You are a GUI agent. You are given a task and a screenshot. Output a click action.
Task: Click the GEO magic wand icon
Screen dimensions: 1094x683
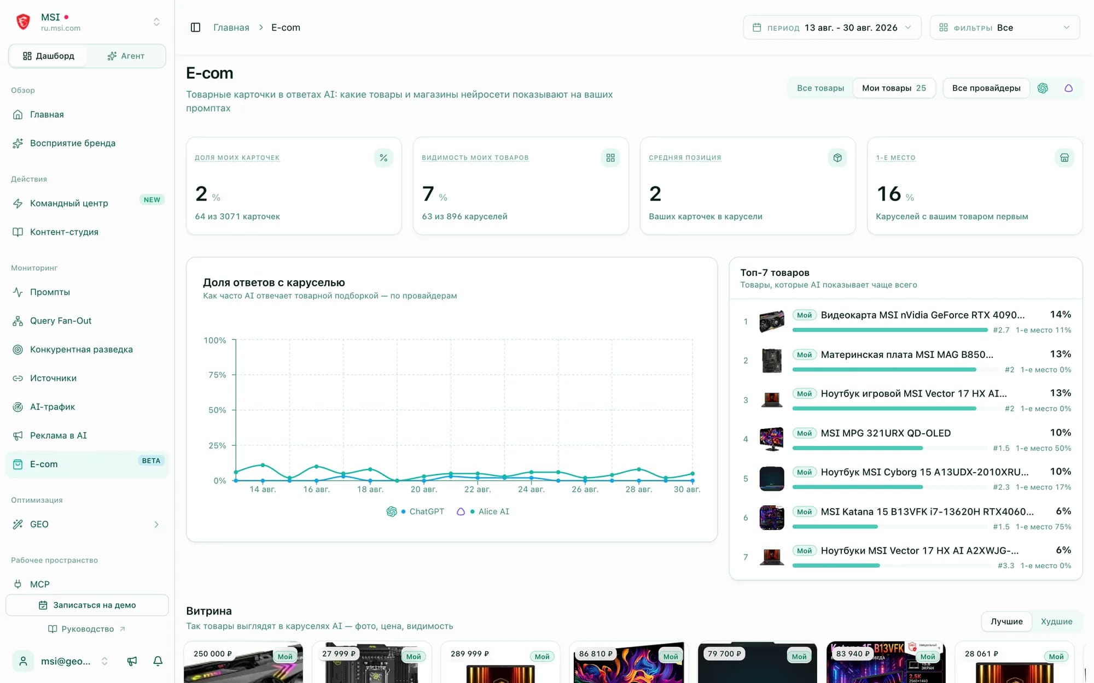(18, 525)
